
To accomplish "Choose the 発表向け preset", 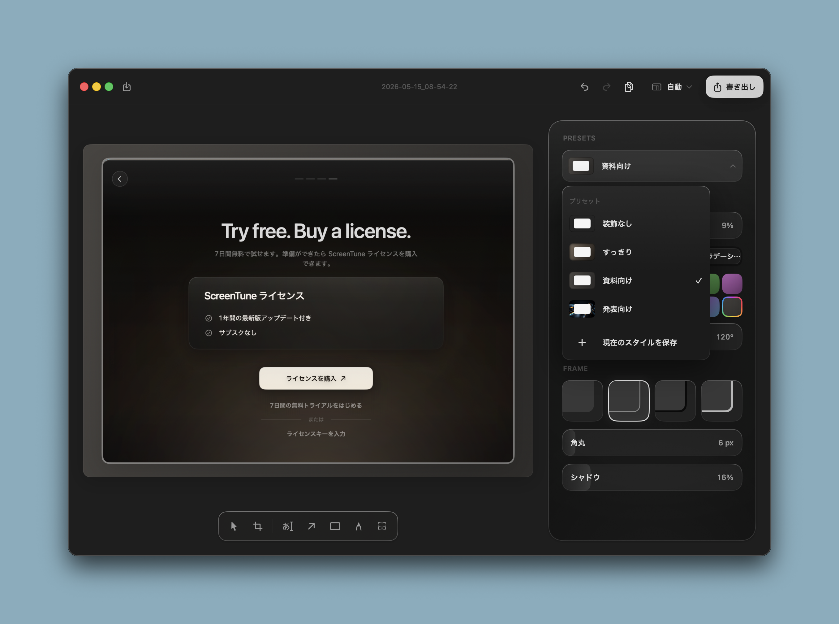I will (x=635, y=309).
